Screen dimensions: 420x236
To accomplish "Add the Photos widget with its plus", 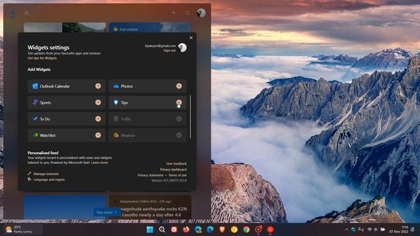I will (x=179, y=86).
